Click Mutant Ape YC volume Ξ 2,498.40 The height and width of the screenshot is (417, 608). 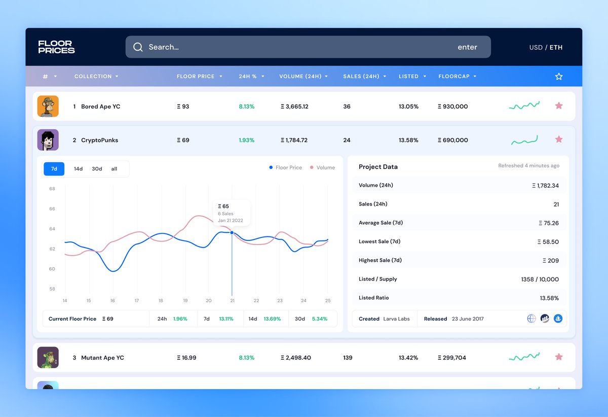[x=295, y=358]
